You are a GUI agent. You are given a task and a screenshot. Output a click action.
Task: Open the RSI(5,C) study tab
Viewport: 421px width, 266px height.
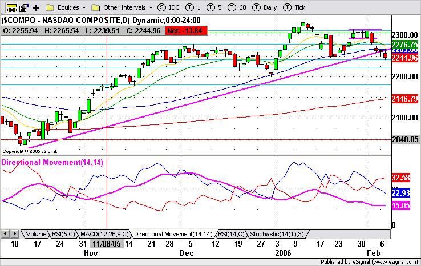pos(63,234)
